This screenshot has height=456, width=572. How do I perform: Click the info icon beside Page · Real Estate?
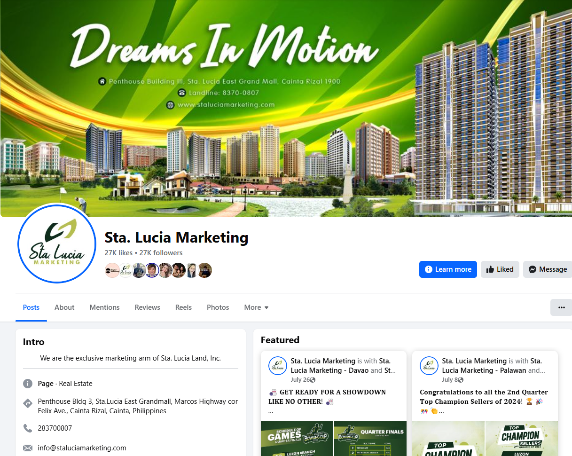28,384
